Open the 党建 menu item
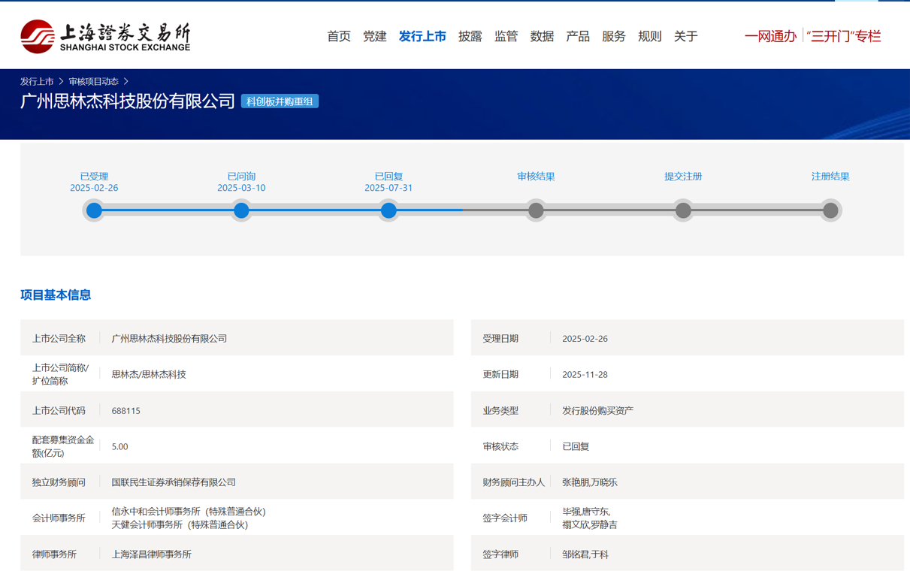Screen dimensions: 910x577 point(375,36)
